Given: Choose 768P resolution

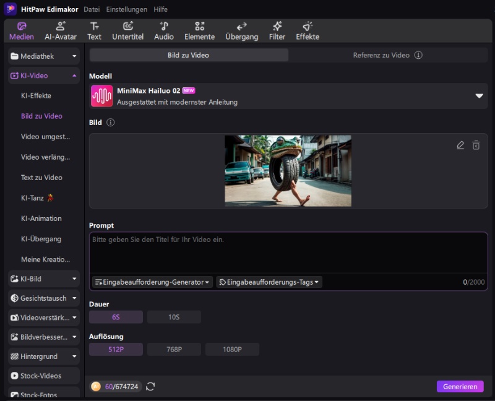Looking at the screenshot, I should point(174,350).
